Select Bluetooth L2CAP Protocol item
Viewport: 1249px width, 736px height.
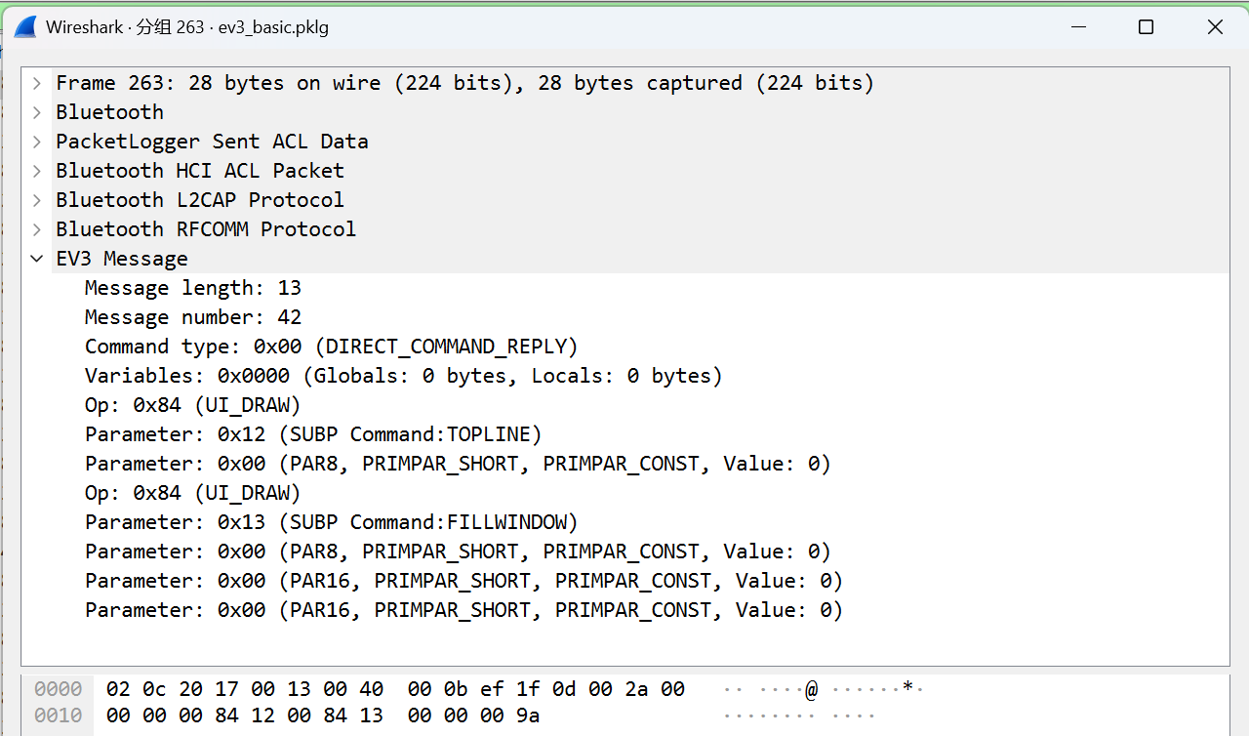click(200, 200)
